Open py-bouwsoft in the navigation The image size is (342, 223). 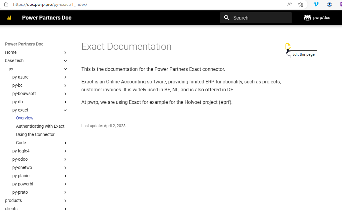(x=24, y=93)
